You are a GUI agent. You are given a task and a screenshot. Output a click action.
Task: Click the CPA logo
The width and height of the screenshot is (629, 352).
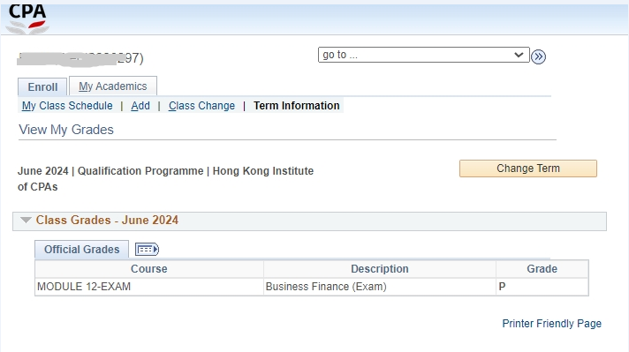tap(27, 19)
